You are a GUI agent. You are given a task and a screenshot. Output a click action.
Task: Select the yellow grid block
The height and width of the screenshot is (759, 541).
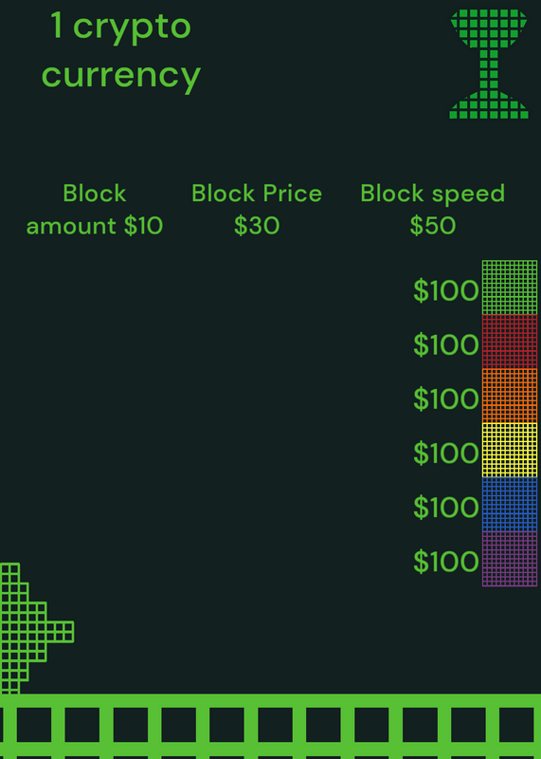coord(510,450)
